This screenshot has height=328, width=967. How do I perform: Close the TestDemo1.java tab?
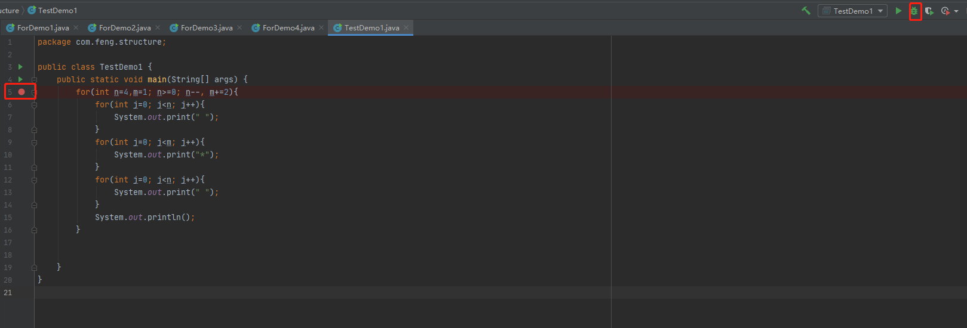tap(406, 27)
